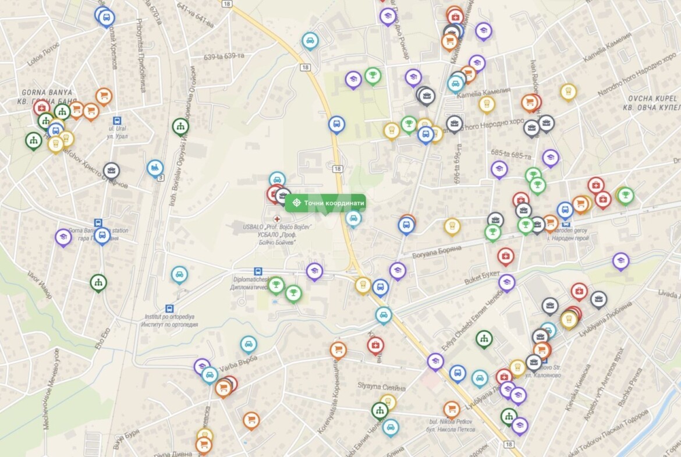Click the orange shopping cart marker on Korenyatsite street
681x457 pixels.
tap(338, 350)
